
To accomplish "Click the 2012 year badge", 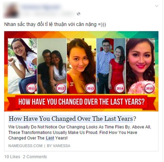I will [61, 88].
